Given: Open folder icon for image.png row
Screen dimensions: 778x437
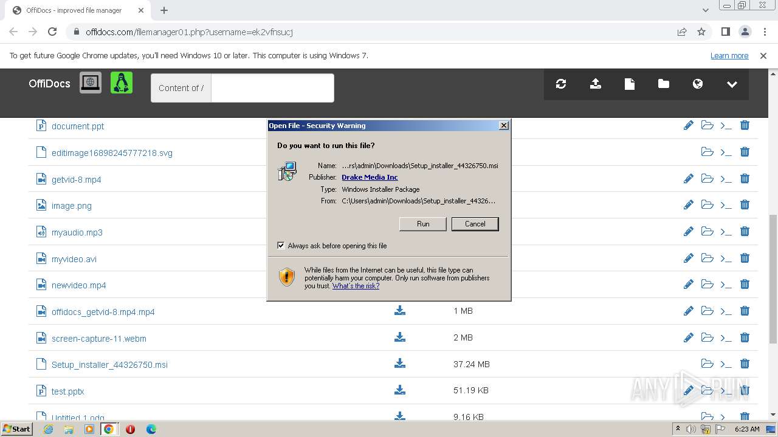Looking at the screenshot, I should [707, 205].
